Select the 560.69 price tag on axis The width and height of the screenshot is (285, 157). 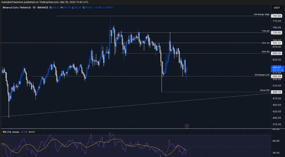(277, 76)
